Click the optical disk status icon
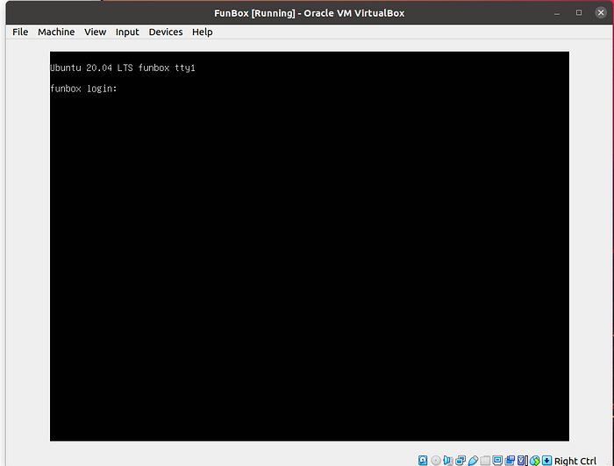614x466 pixels. [436, 460]
